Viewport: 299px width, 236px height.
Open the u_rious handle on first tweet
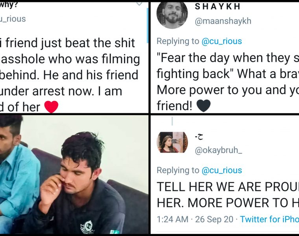(x=13, y=18)
